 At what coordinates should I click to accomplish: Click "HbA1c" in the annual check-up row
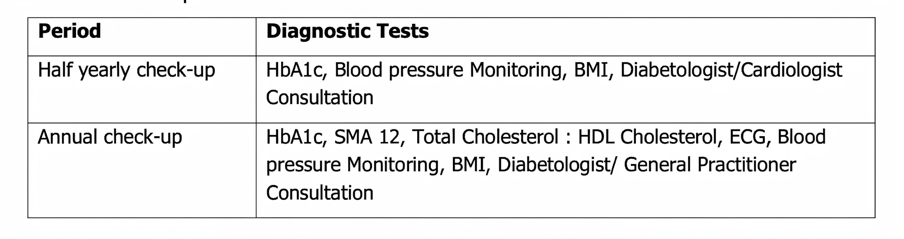pos(296,137)
